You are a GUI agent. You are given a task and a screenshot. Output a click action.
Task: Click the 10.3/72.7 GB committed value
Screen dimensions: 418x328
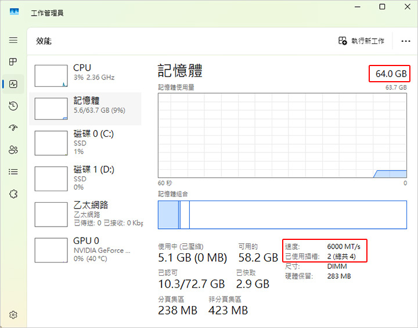192,284
